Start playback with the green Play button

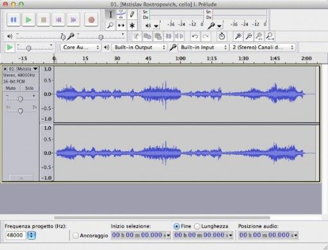[x=28, y=20]
